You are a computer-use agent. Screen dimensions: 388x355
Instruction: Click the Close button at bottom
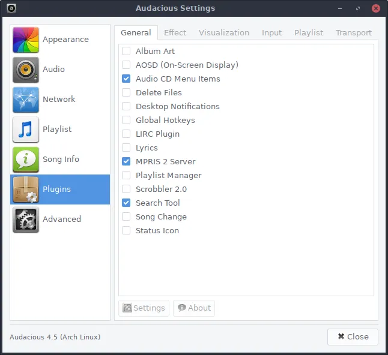353,337
